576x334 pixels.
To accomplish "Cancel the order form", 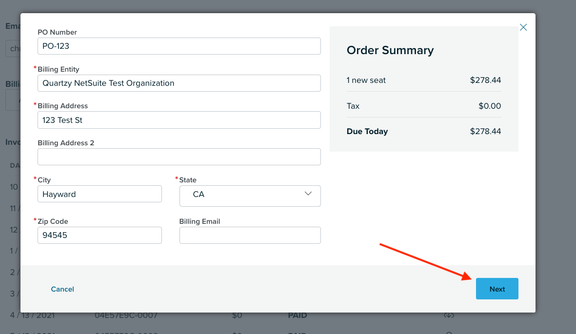I will point(62,289).
